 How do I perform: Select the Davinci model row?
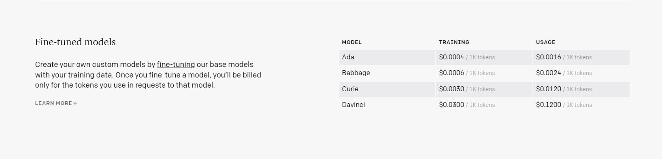click(484, 105)
